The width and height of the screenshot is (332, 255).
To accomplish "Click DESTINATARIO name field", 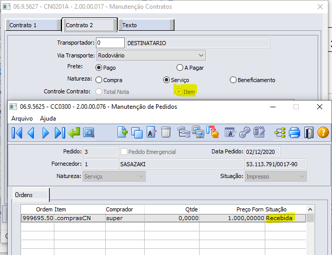I will [198, 43].
